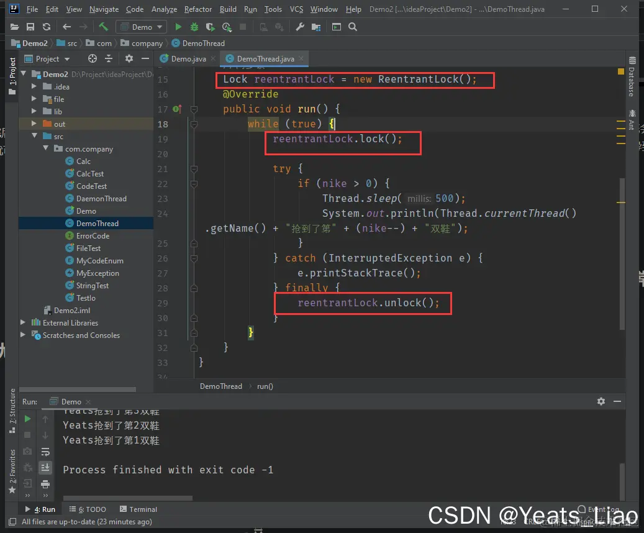Viewport: 644px width, 533px height.
Task: Open the Database side tool window
Action: point(632,77)
